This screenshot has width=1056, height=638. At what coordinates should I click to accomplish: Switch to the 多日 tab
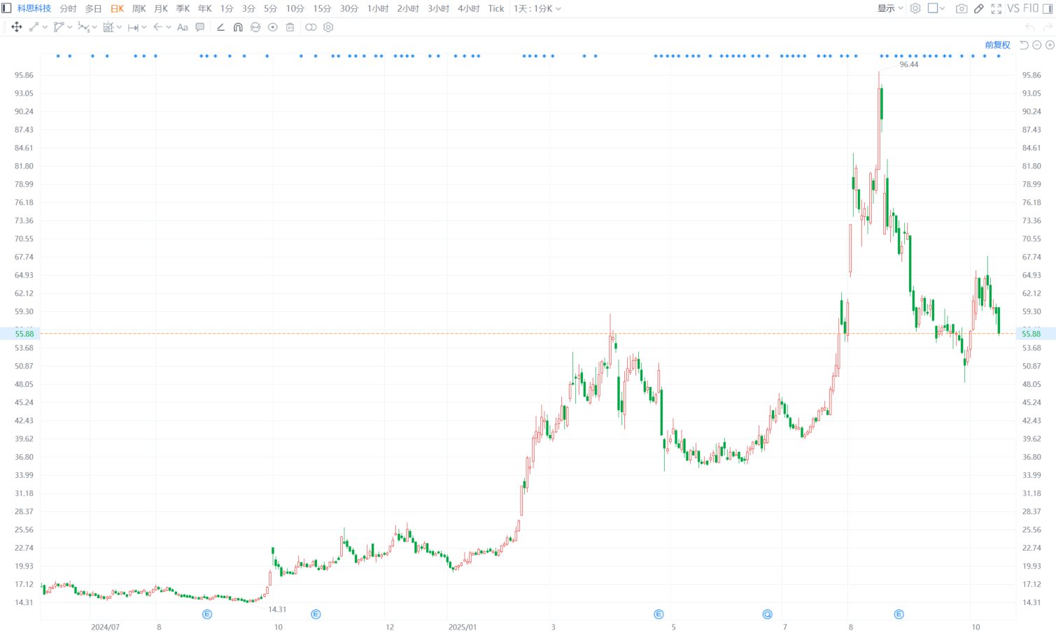(x=93, y=8)
